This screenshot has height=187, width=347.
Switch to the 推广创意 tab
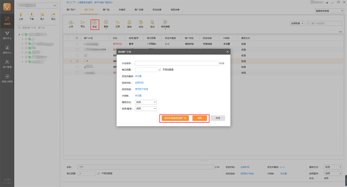[139, 10]
